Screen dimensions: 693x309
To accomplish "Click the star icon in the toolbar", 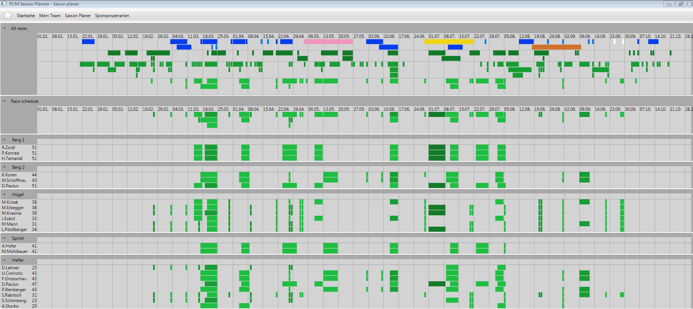I will [x=7, y=15].
